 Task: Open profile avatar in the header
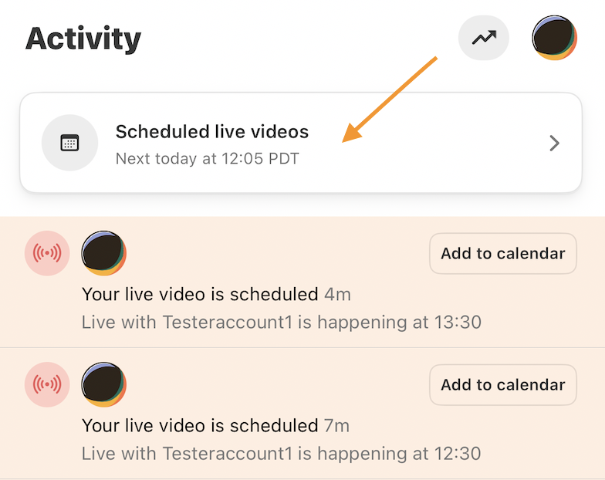554,38
